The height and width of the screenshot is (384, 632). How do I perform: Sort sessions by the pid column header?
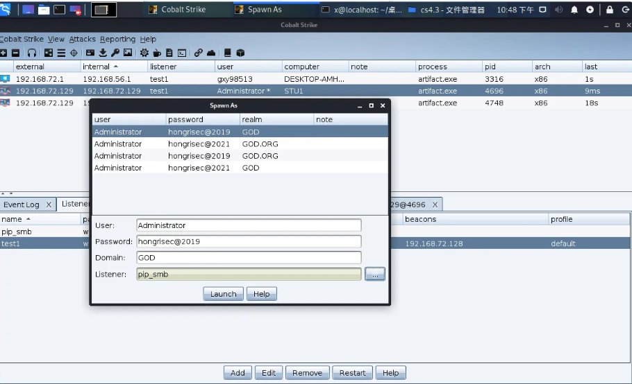[x=507, y=67]
